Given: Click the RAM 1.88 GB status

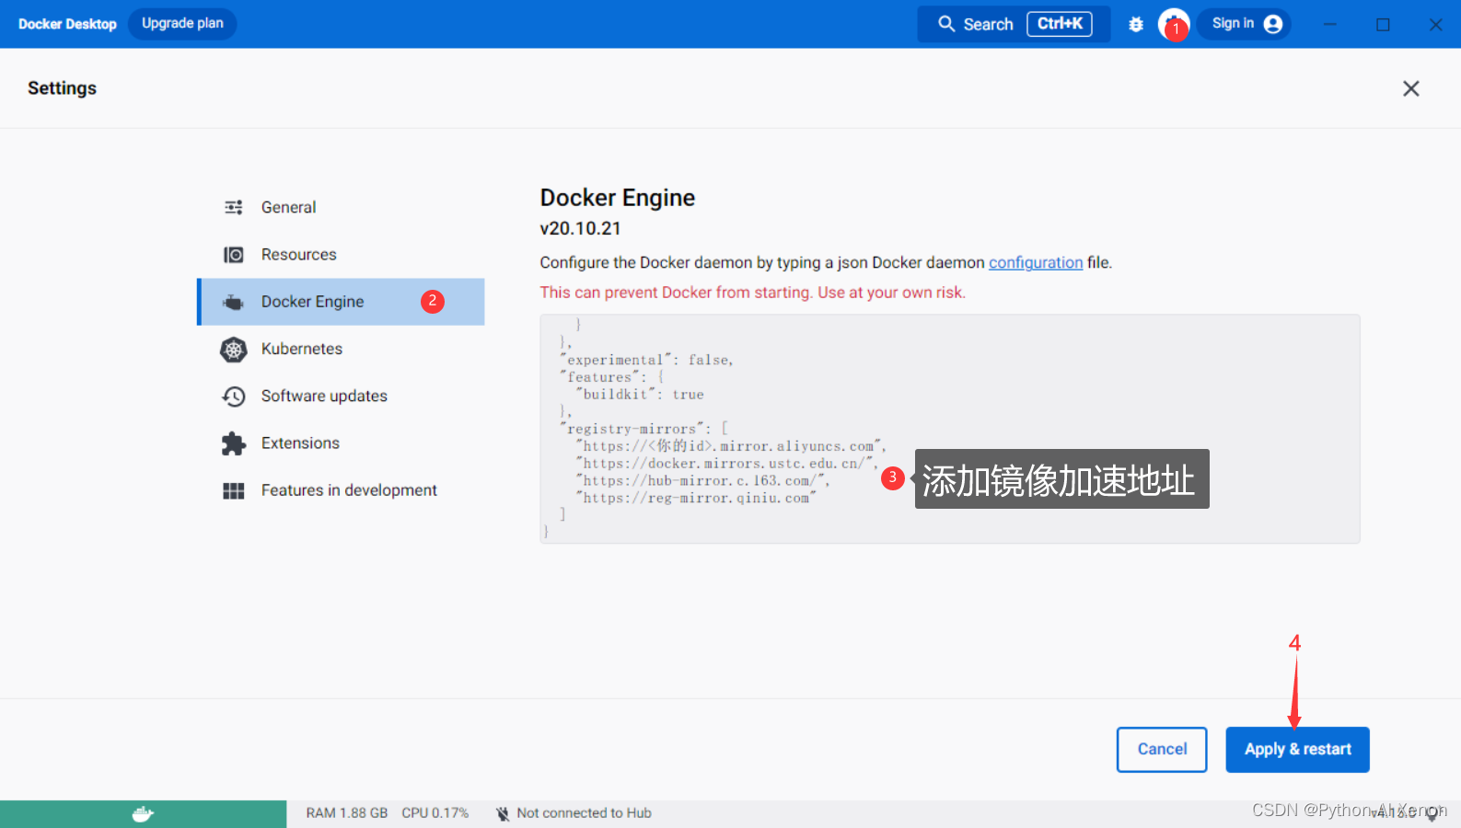Looking at the screenshot, I should 347,813.
